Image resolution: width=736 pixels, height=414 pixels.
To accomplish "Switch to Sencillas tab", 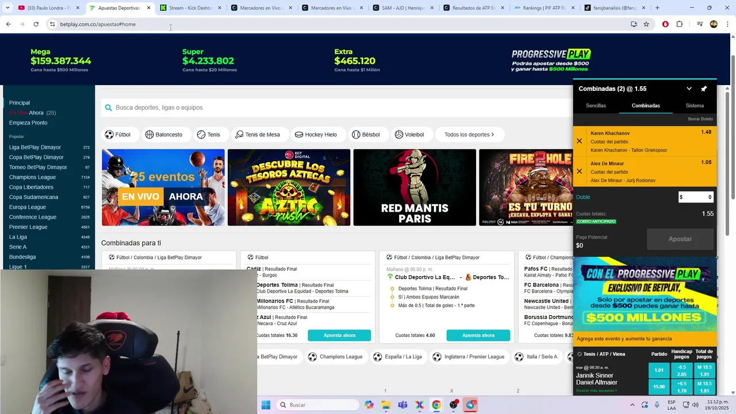I will point(596,106).
